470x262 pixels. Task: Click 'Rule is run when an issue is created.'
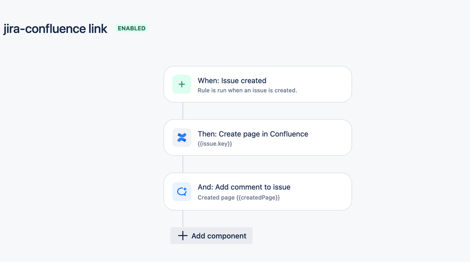[x=247, y=90]
